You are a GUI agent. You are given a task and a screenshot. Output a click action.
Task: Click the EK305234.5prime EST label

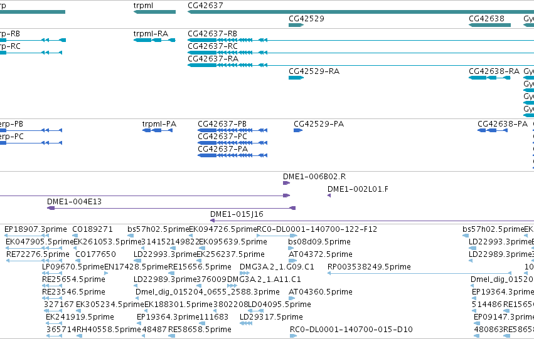[110, 305]
